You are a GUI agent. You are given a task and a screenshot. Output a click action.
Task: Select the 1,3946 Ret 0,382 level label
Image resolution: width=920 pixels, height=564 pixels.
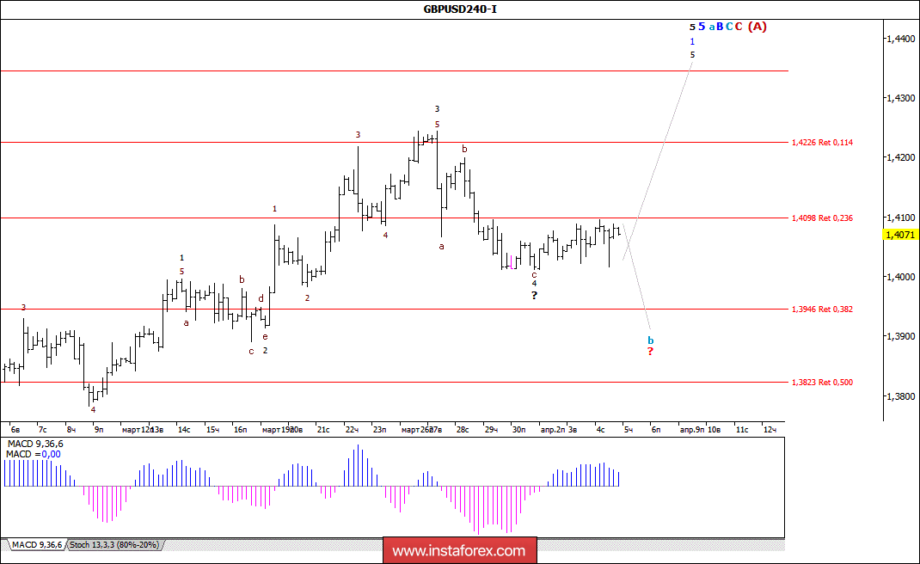pyautogui.click(x=822, y=310)
